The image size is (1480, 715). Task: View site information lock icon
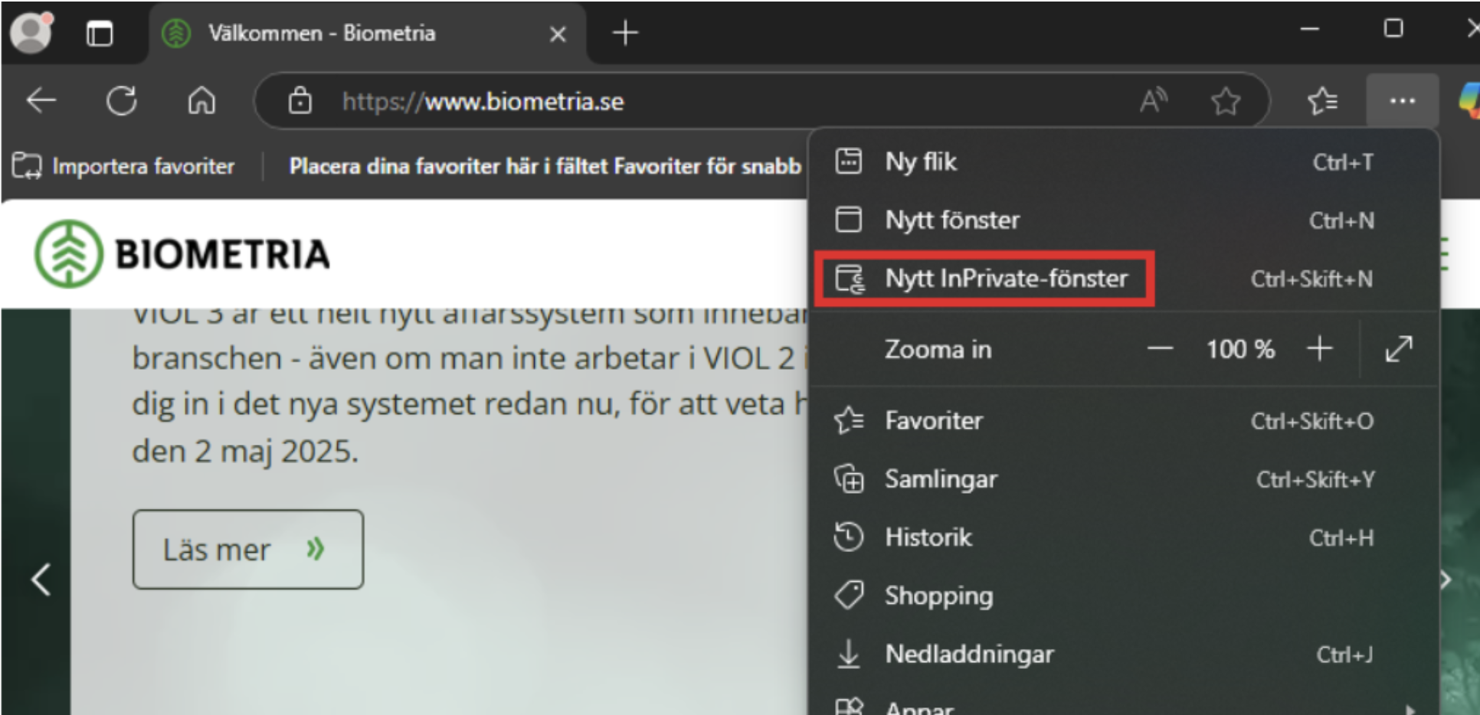point(300,101)
